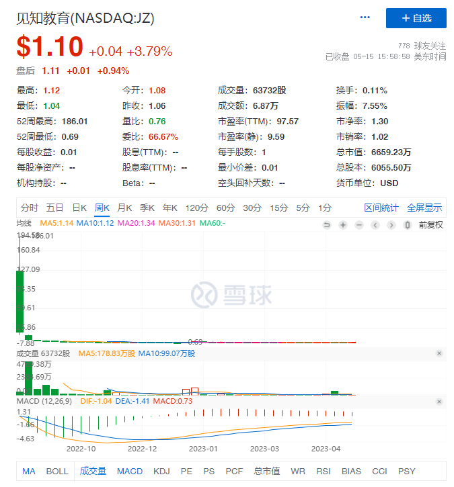Image resolution: width=454 pixels, height=487 pixels.
Task: Click the MA5:178.83万股 volume average label
Action: pyautogui.click(x=107, y=353)
